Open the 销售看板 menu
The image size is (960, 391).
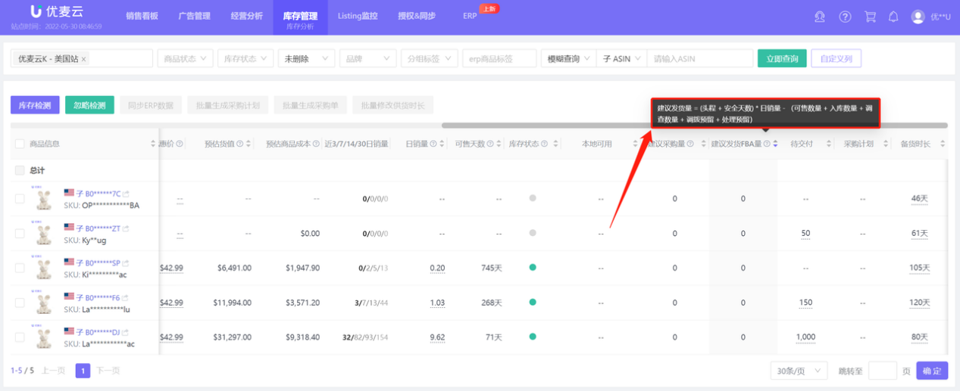[x=142, y=16]
